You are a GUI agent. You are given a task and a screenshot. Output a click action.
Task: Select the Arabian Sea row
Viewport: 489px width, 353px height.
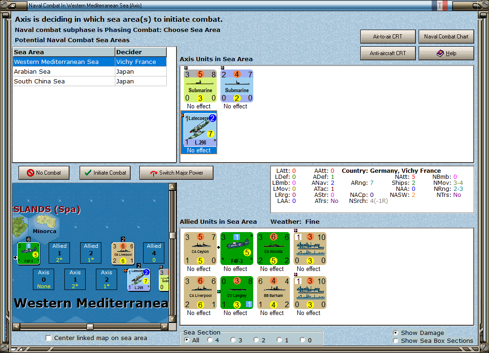(89, 71)
